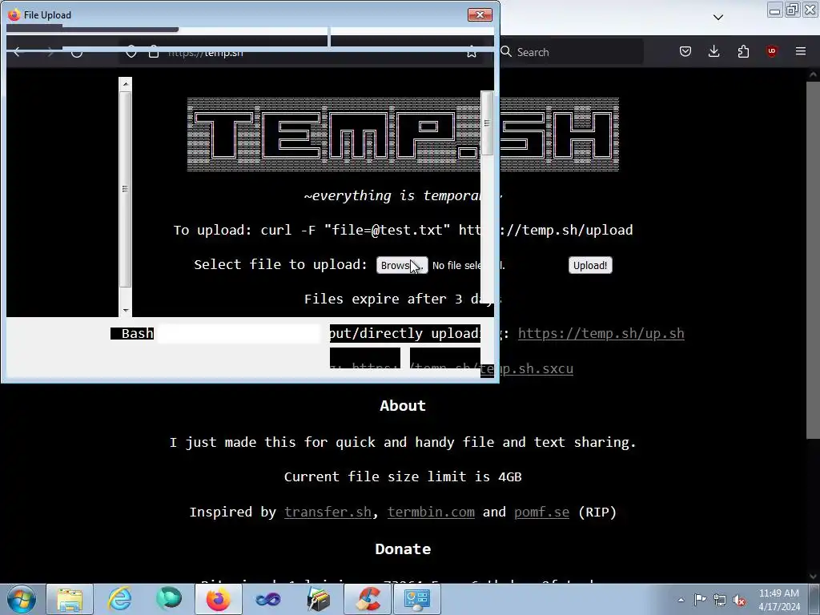820x615 pixels.
Task: Click the back arrow in the navigation bar
Action: click(18, 52)
